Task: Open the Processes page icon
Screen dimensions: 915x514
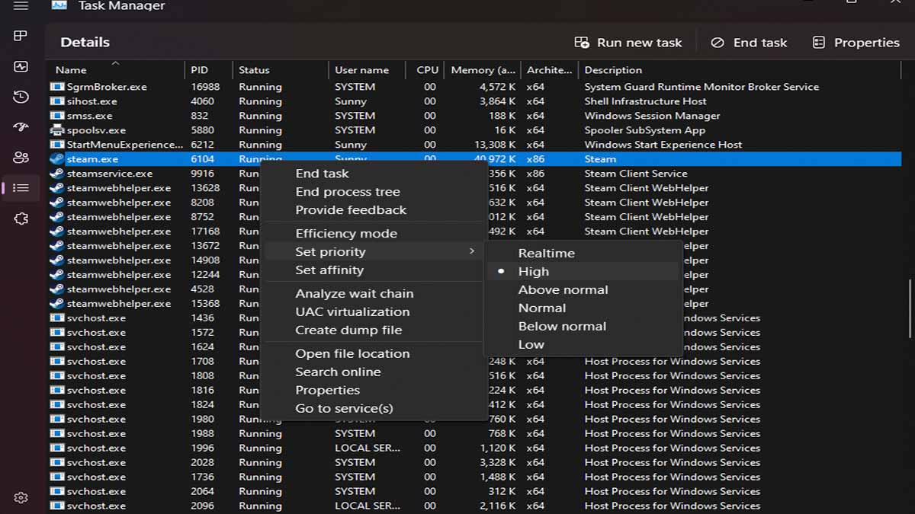Action: 20,35
